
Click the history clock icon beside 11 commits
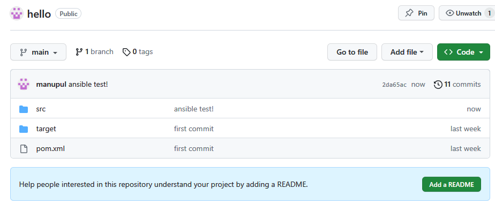coord(438,84)
